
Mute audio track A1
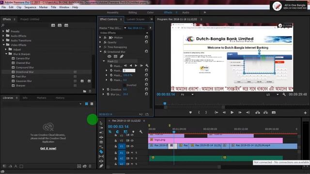pos(132,153)
